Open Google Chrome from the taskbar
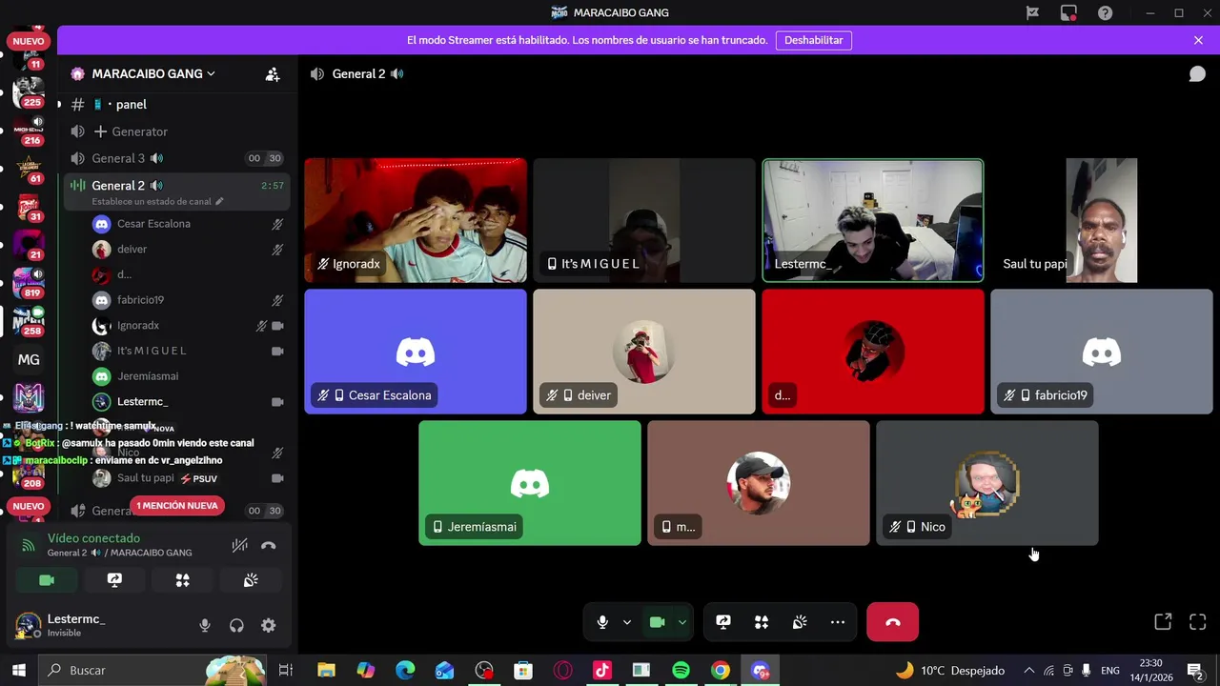 (721, 671)
